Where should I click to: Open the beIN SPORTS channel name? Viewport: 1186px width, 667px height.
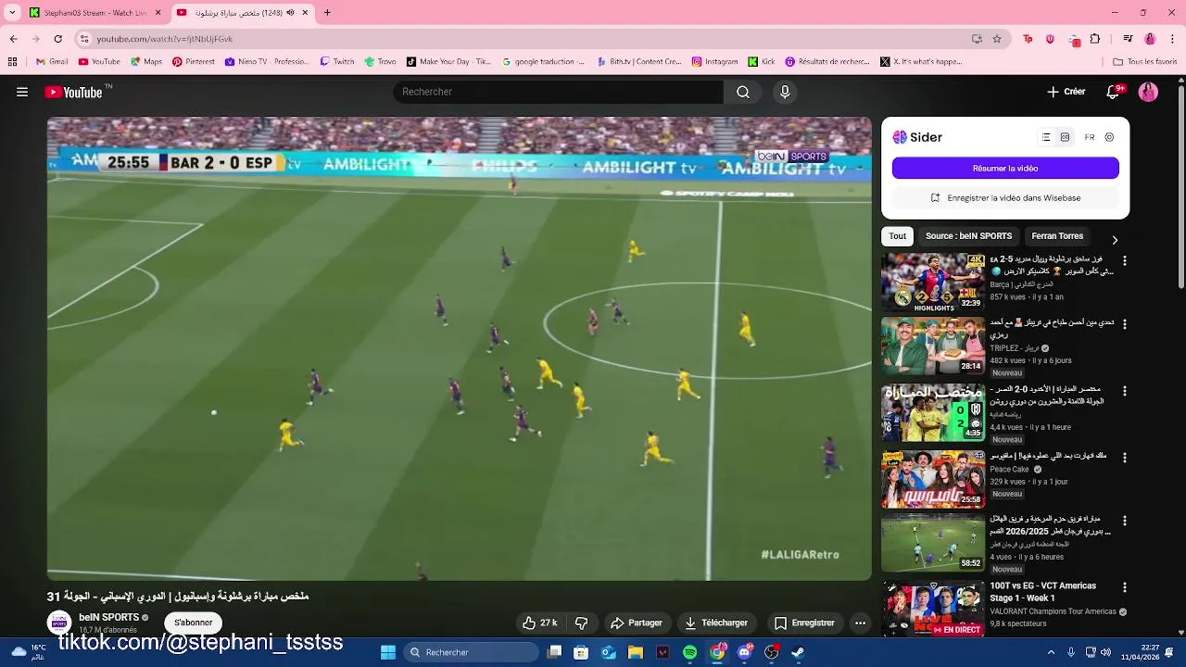(108, 617)
